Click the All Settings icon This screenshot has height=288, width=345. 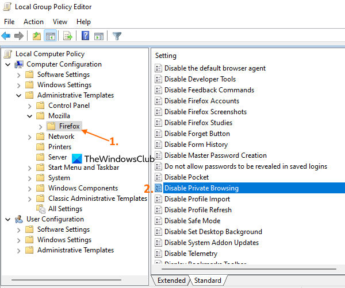click(41, 209)
